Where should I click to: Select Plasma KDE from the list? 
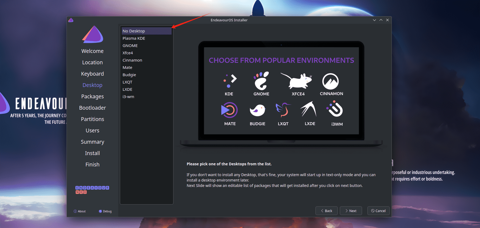(147, 38)
